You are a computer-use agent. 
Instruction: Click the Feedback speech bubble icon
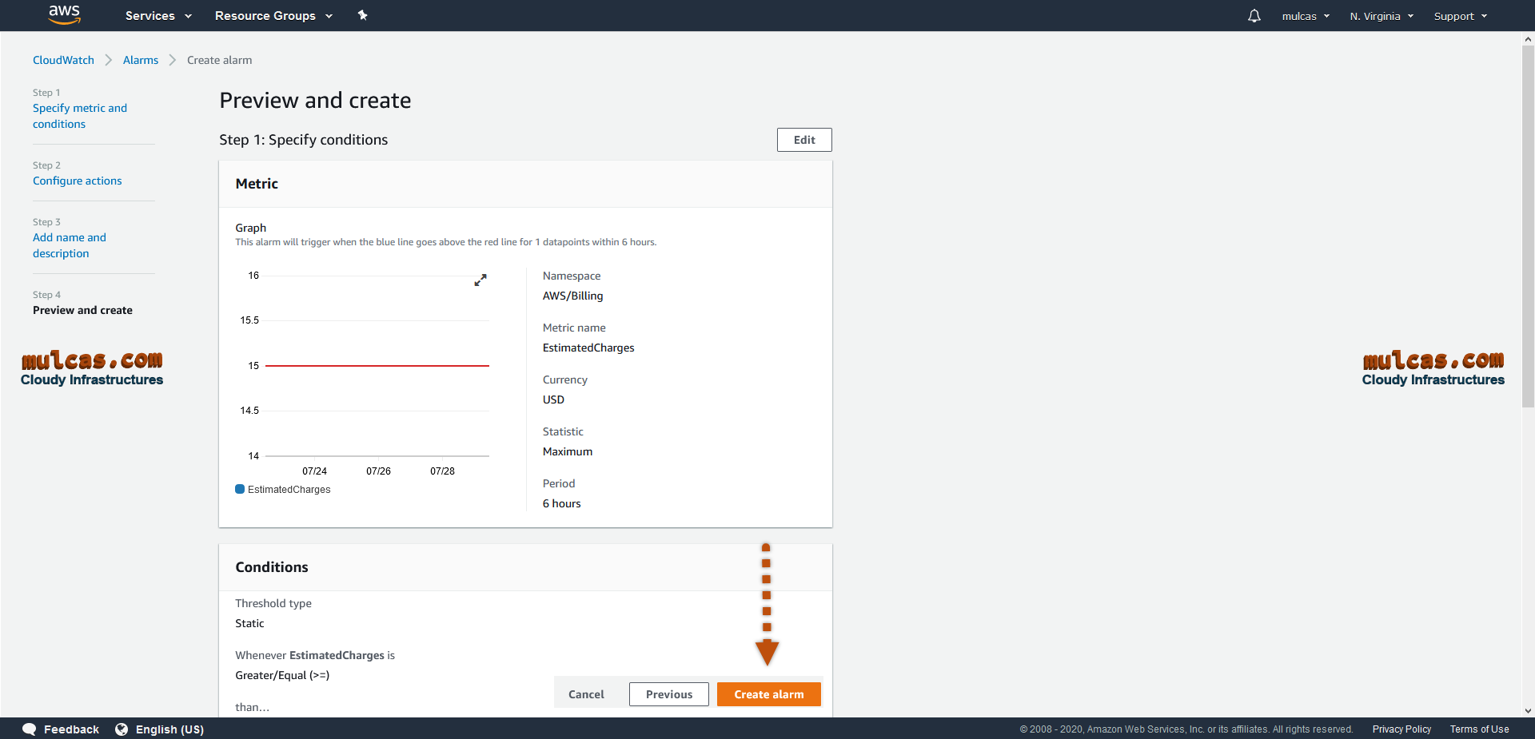pyautogui.click(x=30, y=729)
